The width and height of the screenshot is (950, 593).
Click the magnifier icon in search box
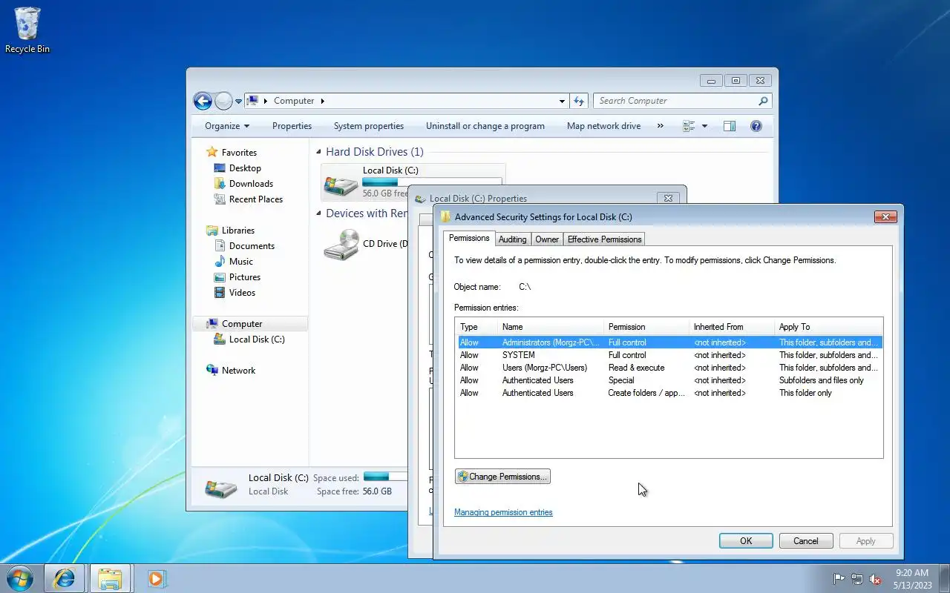pos(763,101)
